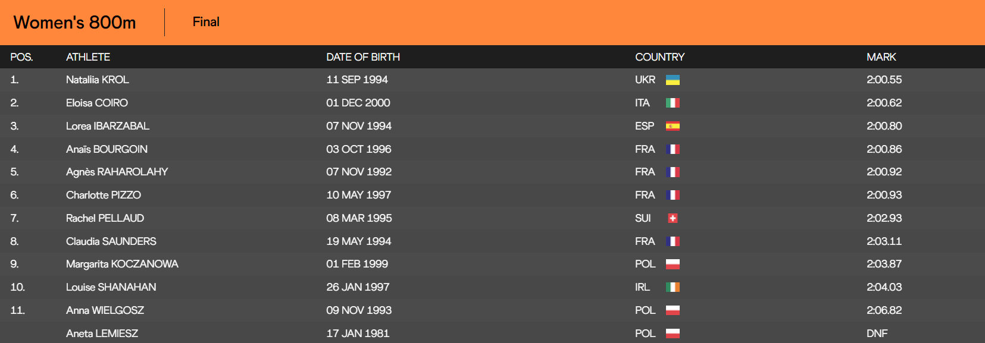Image resolution: width=985 pixels, height=343 pixels.
Task: Click Poland flag in Margarita KOCZANOWA row
Action: click(673, 264)
